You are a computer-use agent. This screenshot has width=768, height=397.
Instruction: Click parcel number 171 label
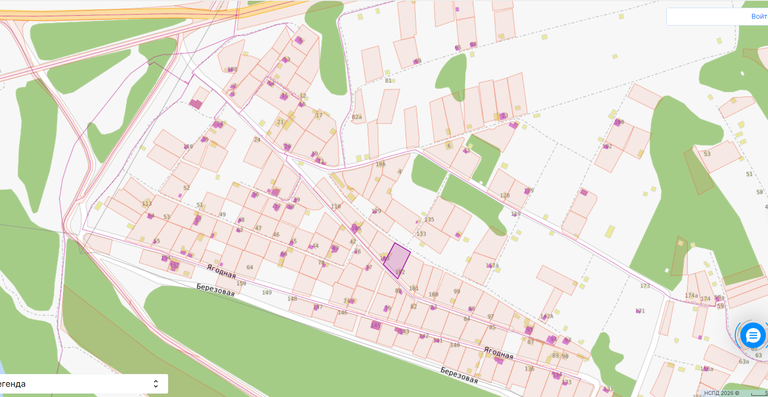(x=640, y=311)
